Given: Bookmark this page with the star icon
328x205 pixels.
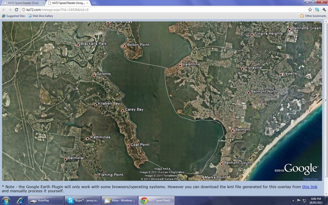Looking at the screenshot, I should tap(310, 9).
